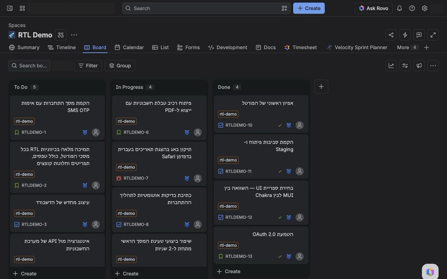Click assignee avatar on RTLDEMO-11 card

[300, 171]
